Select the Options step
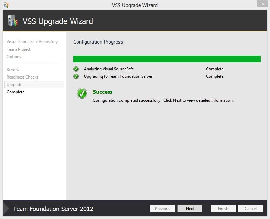 [14, 57]
